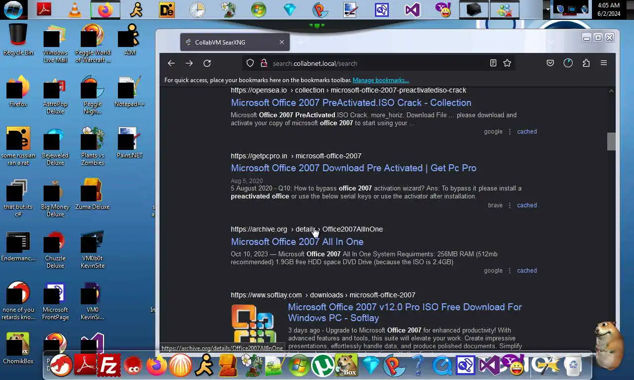Click the 4:05 AM clock in system tray

(x=609, y=9)
